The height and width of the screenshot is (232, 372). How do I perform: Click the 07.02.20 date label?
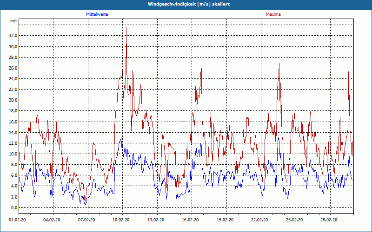pyautogui.click(x=86, y=220)
